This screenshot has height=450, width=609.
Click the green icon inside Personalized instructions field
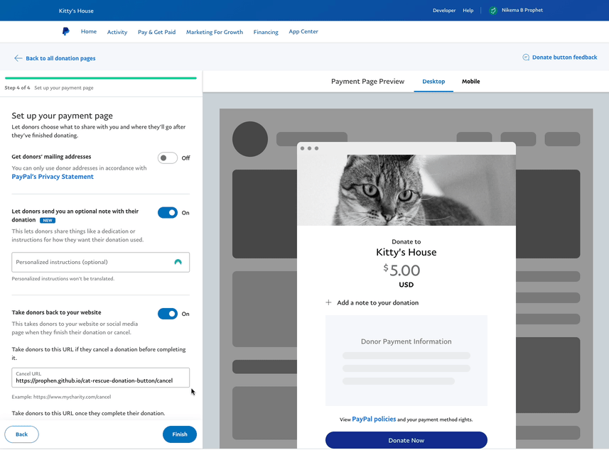pyautogui.click(x=178, y=262)
